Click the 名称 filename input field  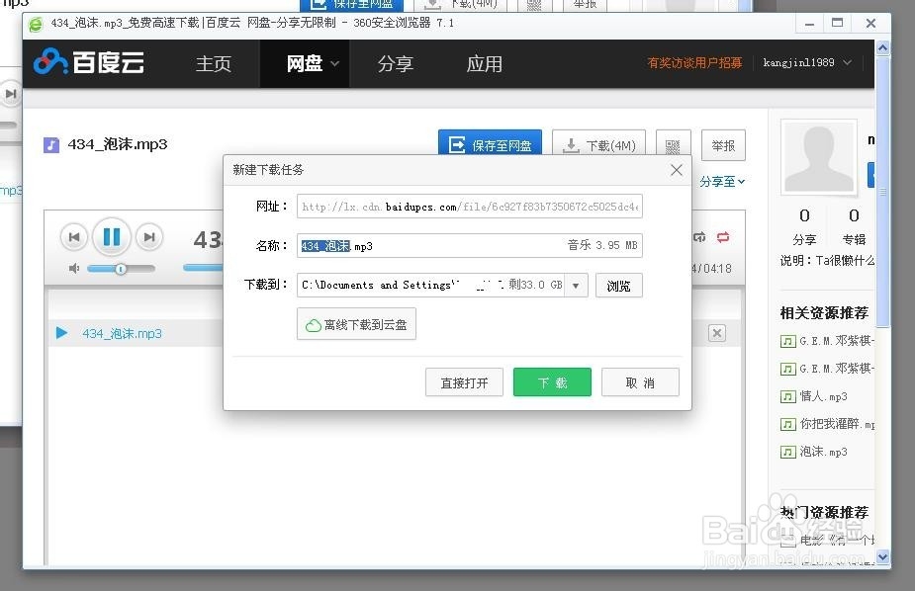coord(469,245)
